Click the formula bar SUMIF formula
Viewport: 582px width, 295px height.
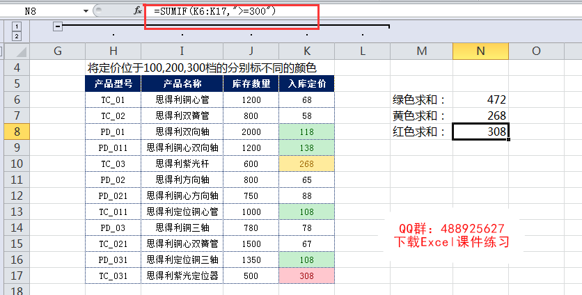coord(215,11)
